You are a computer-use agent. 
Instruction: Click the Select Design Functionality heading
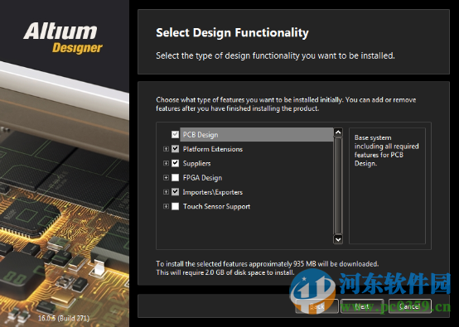232,32
